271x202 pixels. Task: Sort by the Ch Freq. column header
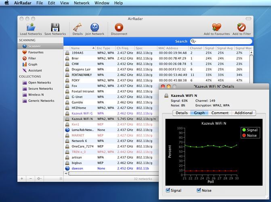(x=125, y=48)
